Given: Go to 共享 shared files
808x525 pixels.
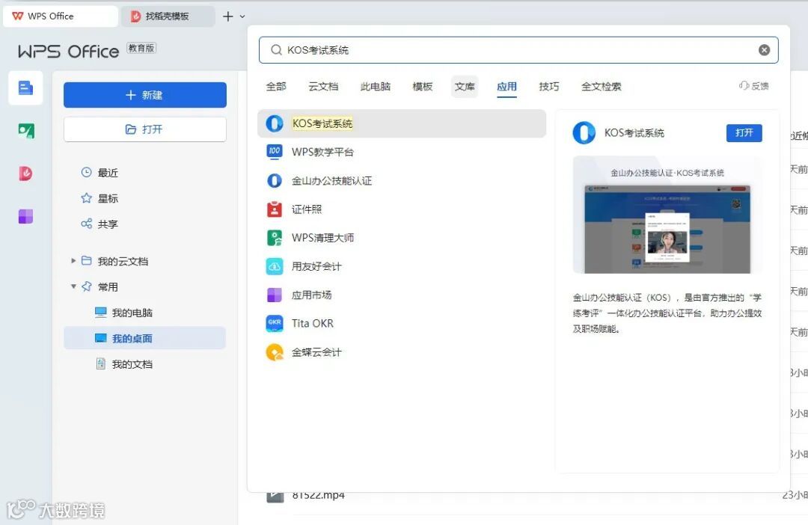Looking at the screenshot, I should [100, 224].
